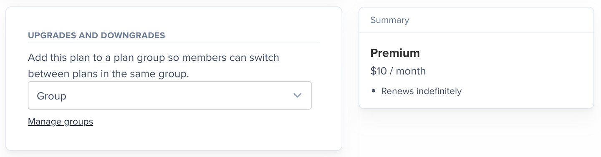Open the Group dropdown
This screenshot has height=157, width=601.
[x=169, y=95]
